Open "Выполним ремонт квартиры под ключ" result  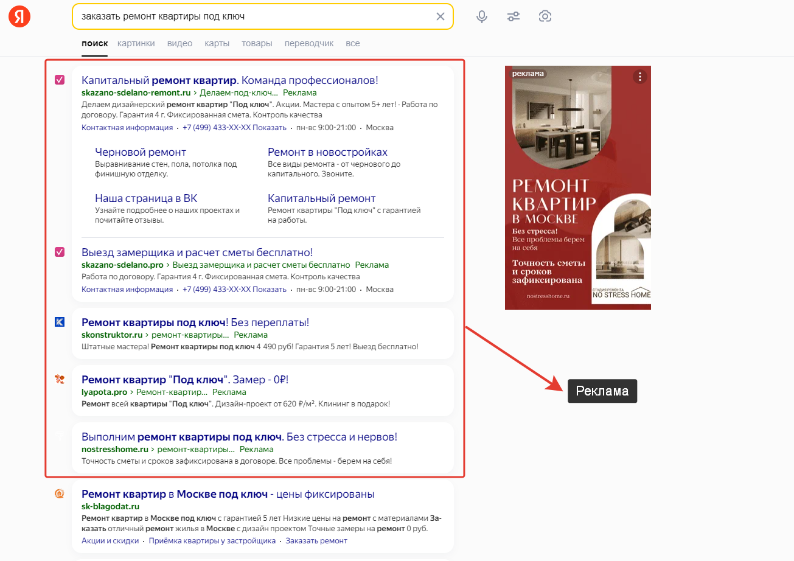(239, 437)
